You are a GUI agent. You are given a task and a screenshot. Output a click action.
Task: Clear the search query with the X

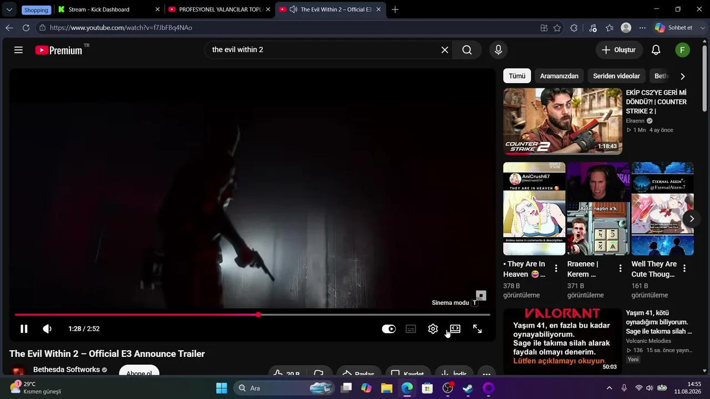(x=445, y=50)
